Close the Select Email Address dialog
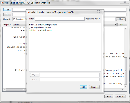The width and height of the screenshot is (130, 103). (x=98, y=11)
